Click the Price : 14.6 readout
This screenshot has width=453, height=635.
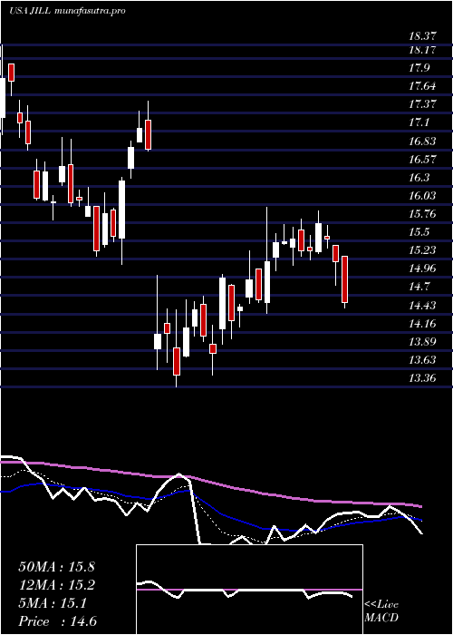(57, 621)
